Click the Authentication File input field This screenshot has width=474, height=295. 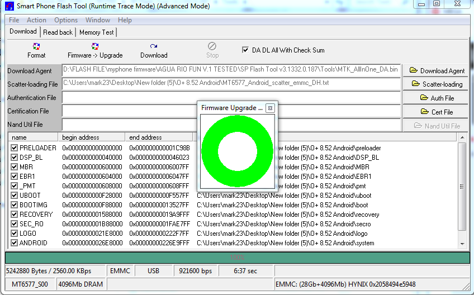point(230,98)
